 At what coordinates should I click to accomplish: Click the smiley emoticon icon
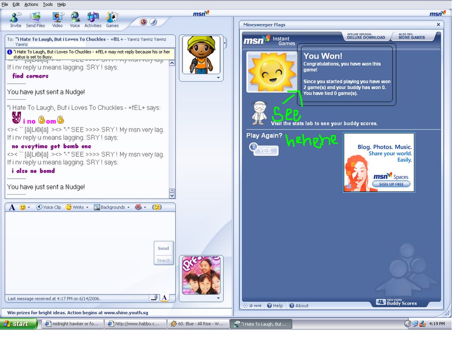(x=23, y=207)
